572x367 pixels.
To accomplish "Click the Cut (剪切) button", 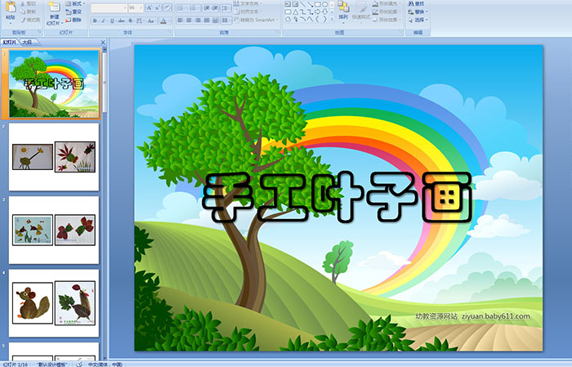I will coord(29,3).
